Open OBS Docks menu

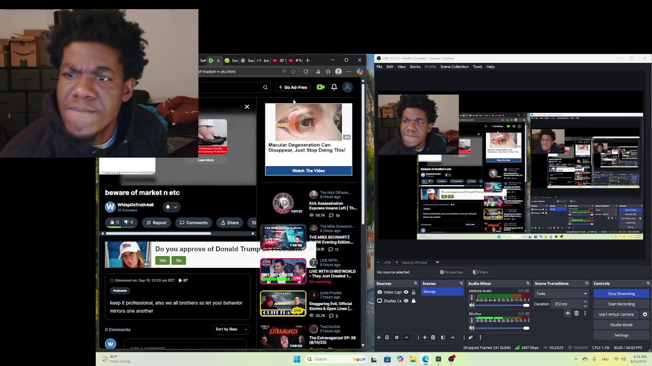click(x=415, y=67)
